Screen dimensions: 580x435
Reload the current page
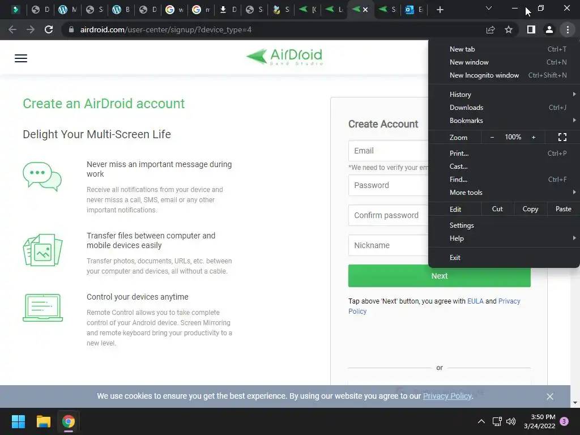coord(49,29)
